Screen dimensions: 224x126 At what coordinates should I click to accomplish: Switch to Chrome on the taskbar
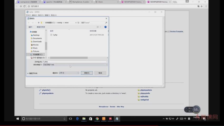pos(97,119)
